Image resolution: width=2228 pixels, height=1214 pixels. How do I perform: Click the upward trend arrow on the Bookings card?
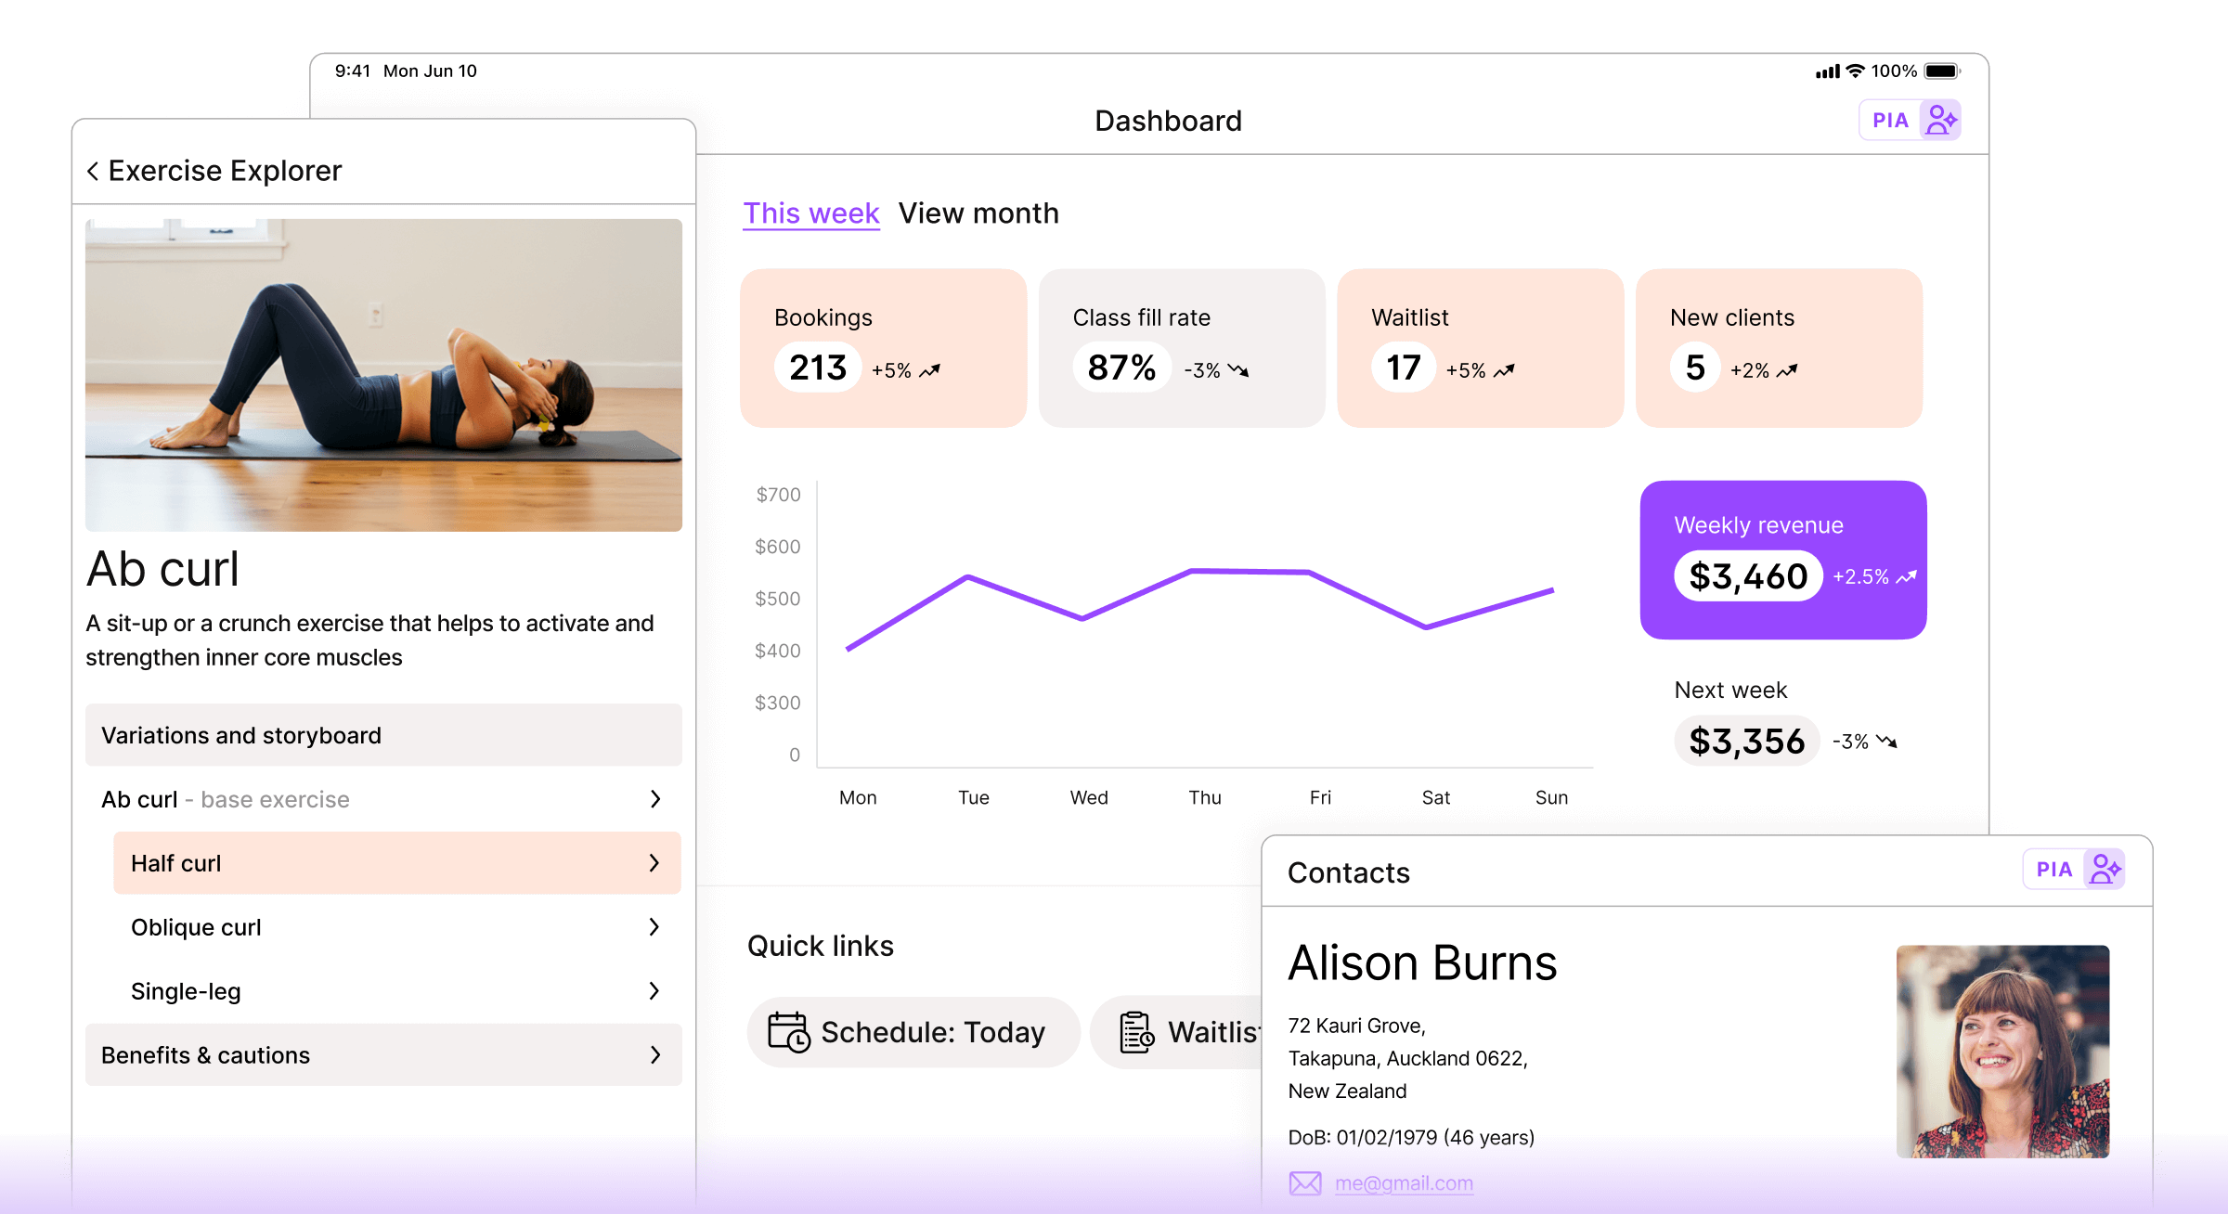[x=929, y=370]
